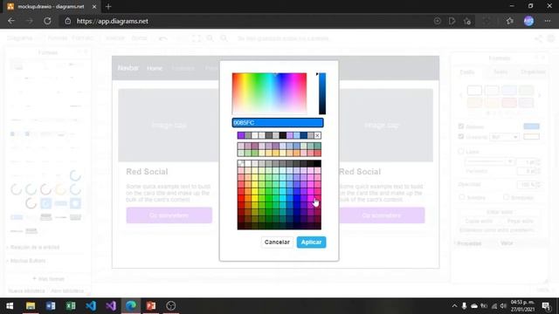Open the line style dropdown

point(489,161)
